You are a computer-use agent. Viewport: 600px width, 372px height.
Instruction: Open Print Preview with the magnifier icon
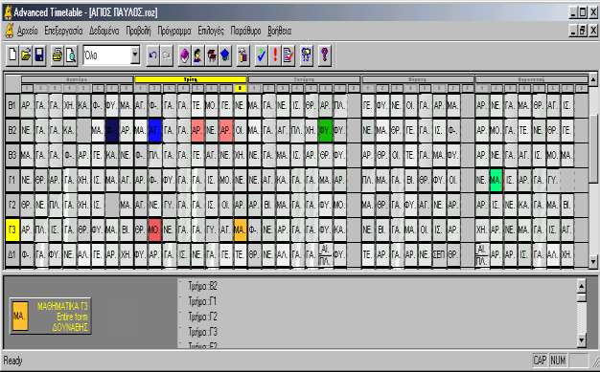coord(70,55)
